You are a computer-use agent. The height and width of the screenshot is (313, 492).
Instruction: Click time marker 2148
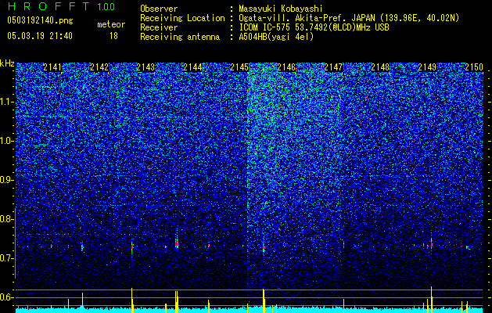click(381, 67)
